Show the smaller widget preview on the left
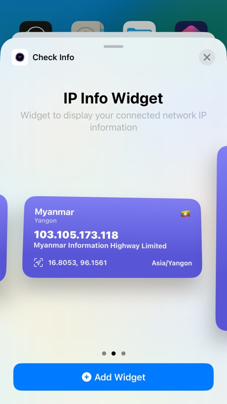 [3, 238]
